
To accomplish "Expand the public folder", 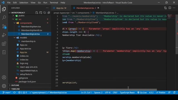I will coord(13,16).
